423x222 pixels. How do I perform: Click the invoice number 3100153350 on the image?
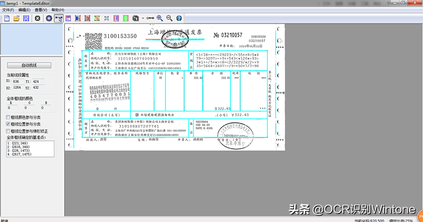click(x=120, y=36)
